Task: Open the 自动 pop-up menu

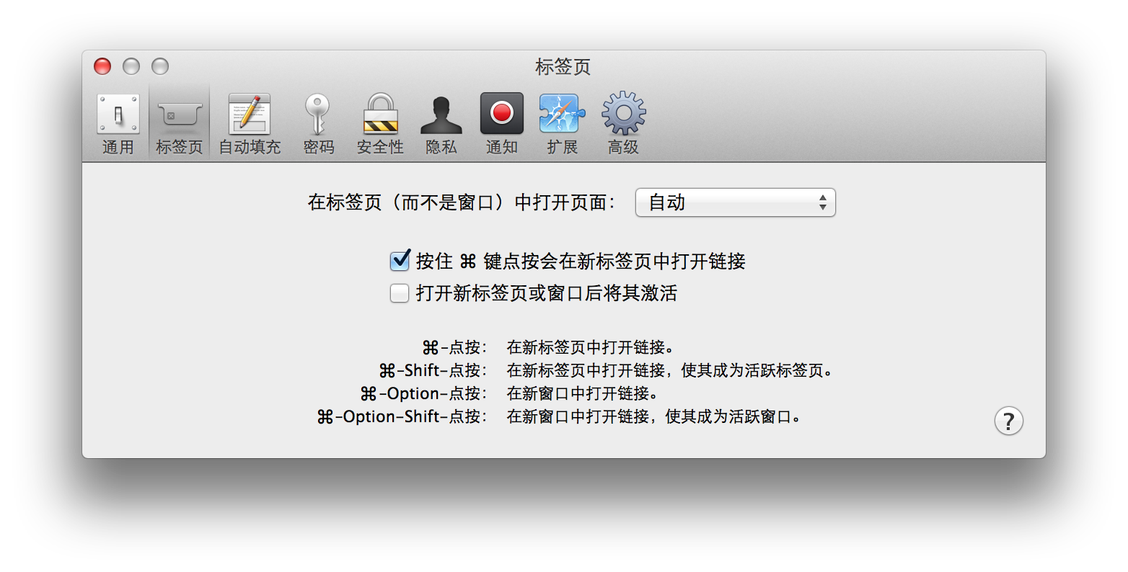Action: click(735, 202)
